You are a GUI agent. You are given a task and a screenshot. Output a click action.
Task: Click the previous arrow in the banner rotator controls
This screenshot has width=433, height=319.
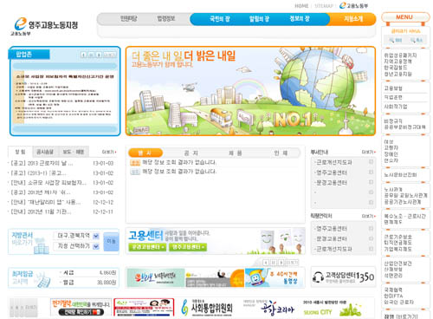(x=266, y=263)
